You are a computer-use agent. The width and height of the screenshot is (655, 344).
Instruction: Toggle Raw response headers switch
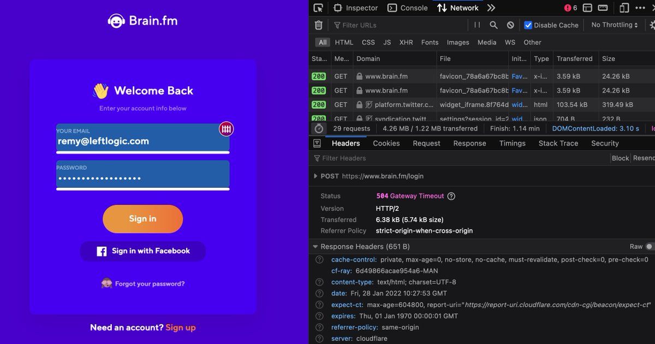click(x=649, y=247)
